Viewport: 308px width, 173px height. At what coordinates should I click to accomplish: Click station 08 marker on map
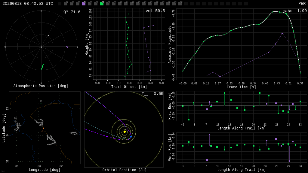pyautogui.click(x=16, y=121)
